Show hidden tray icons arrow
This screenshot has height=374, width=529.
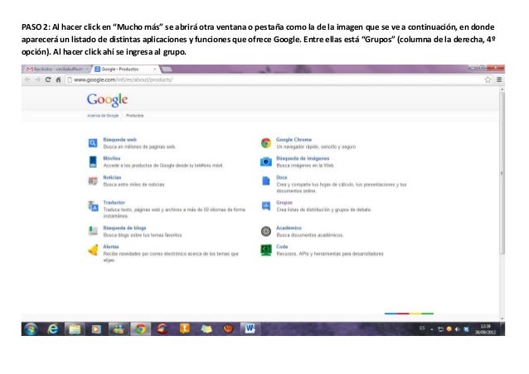(x=432, y=329)
